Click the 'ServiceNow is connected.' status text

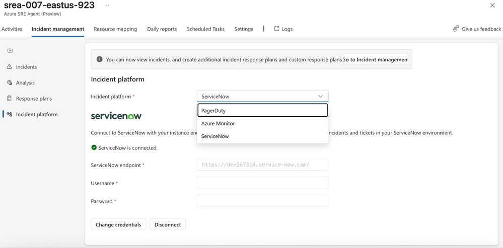tap(128, 148)
